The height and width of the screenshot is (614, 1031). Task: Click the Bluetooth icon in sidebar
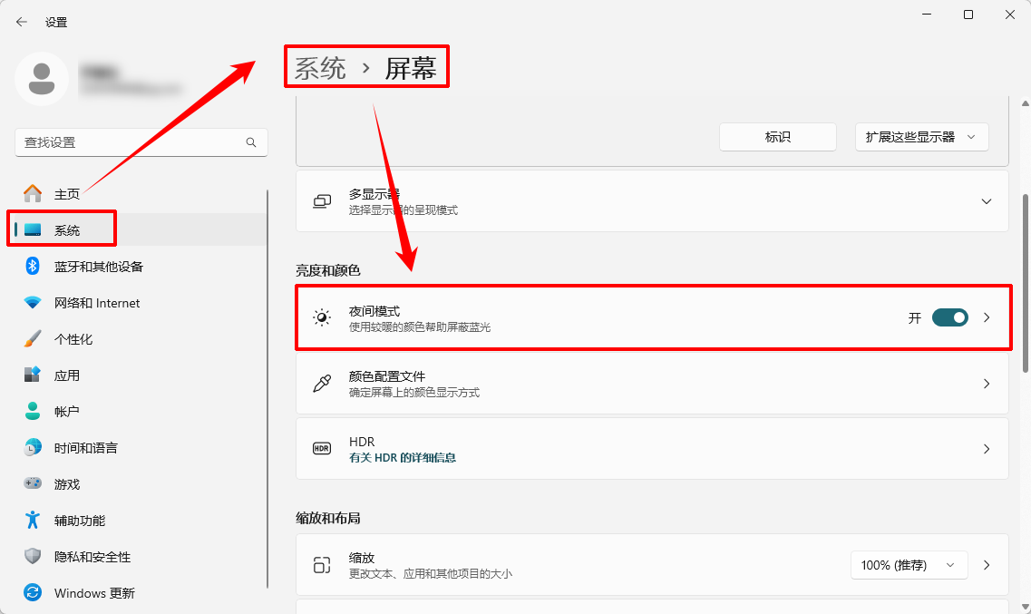(x=33, y=266)
